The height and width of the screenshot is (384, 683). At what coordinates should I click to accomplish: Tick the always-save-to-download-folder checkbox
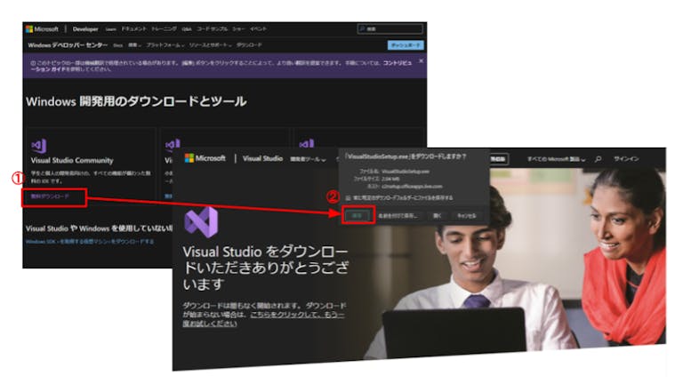tap(348, 197)
